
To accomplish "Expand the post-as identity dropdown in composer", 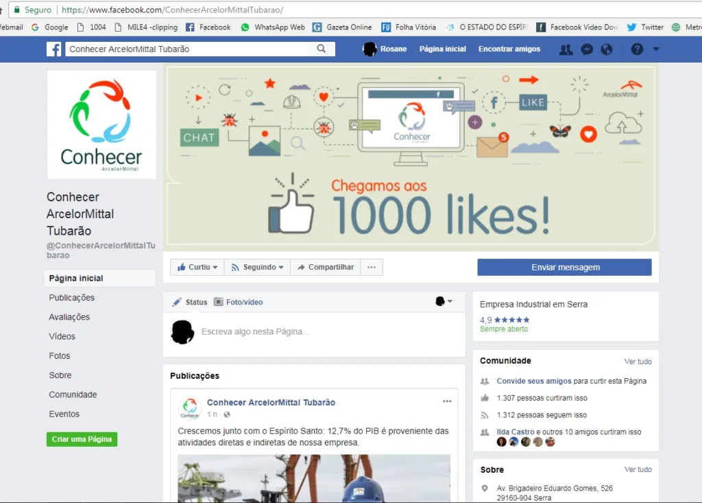I will [x=444, y=301].
